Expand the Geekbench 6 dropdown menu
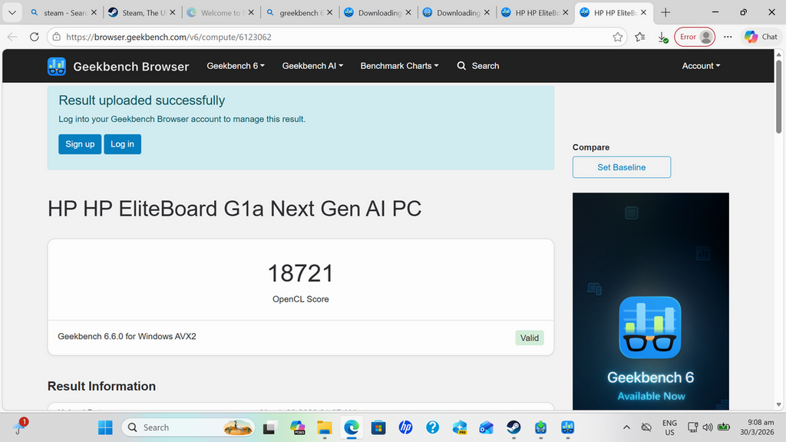Screen dimensions: 786x442 [x=236, y=66]
